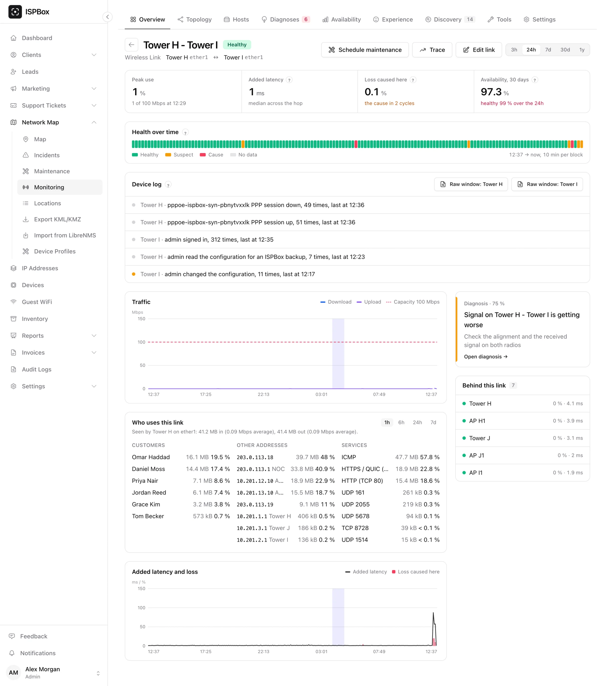This screenshot has width=607, height=686.
Task: Select the 7d header time range
Action: [548, 50]
